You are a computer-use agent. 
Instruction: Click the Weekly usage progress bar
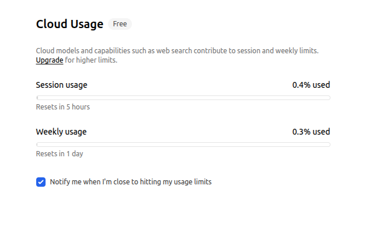click(183, 145)
